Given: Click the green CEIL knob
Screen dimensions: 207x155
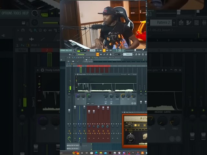Looking at the screenshot, I should coord(89,96).
